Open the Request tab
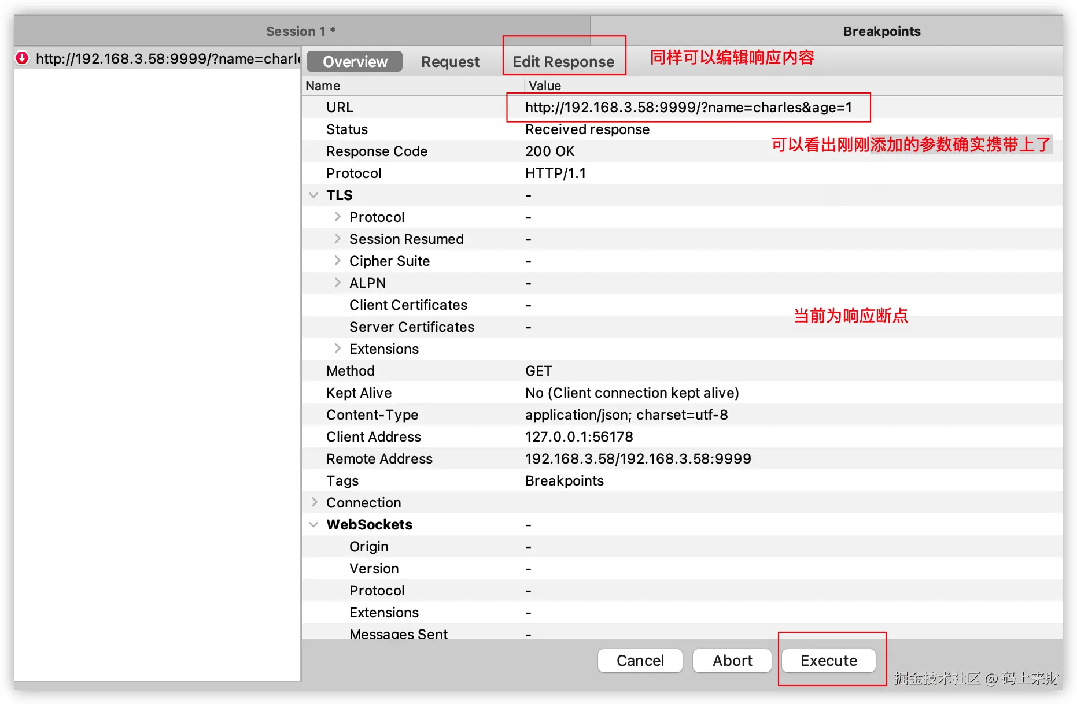Viewport: 1077px width, 704px height. (x=450, y=62)
